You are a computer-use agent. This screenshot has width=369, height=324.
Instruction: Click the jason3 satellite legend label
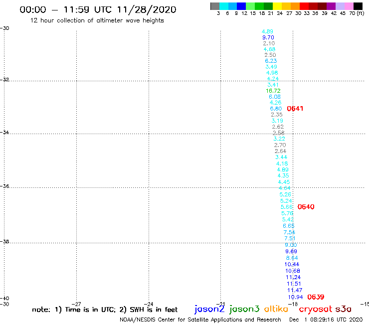coord(244,309)
